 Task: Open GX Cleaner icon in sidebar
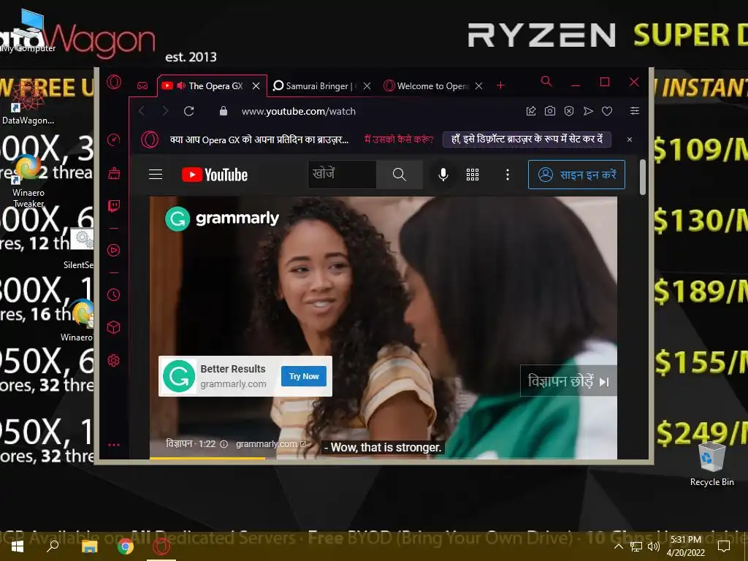coord(113,172)
